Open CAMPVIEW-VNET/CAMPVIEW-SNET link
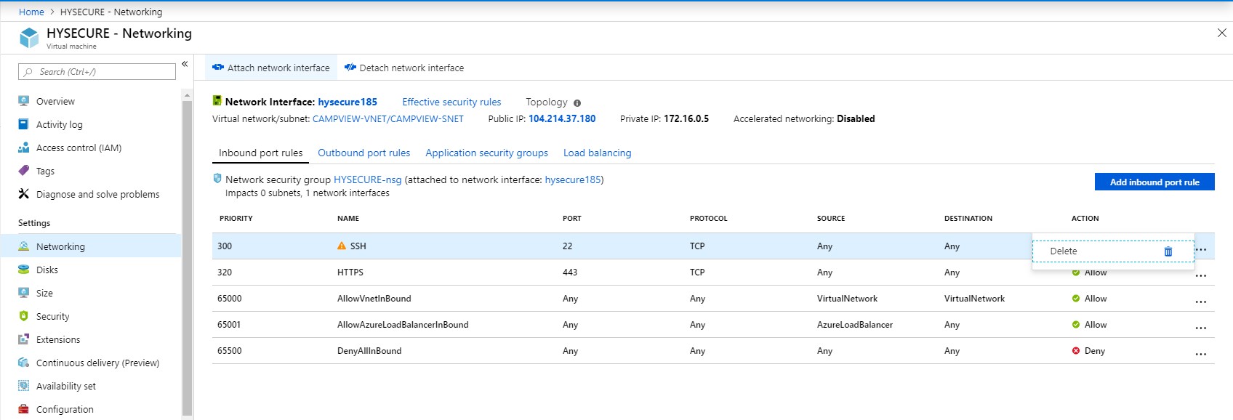Screen dimensions: 1233x420 388,118
